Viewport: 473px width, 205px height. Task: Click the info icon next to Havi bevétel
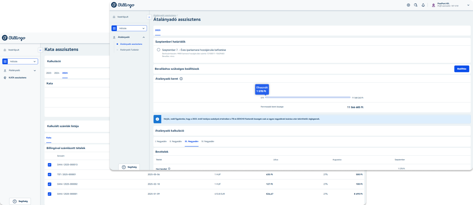click(x=169, y=169)
